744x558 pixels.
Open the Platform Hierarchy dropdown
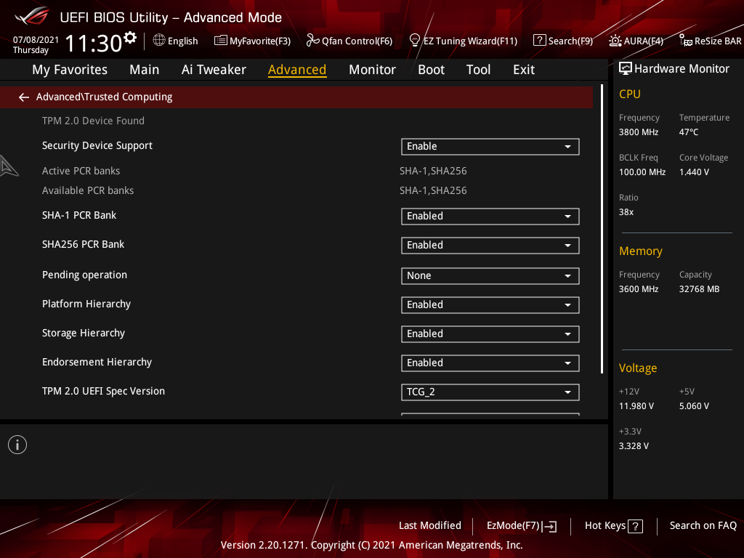pos(490,304)
